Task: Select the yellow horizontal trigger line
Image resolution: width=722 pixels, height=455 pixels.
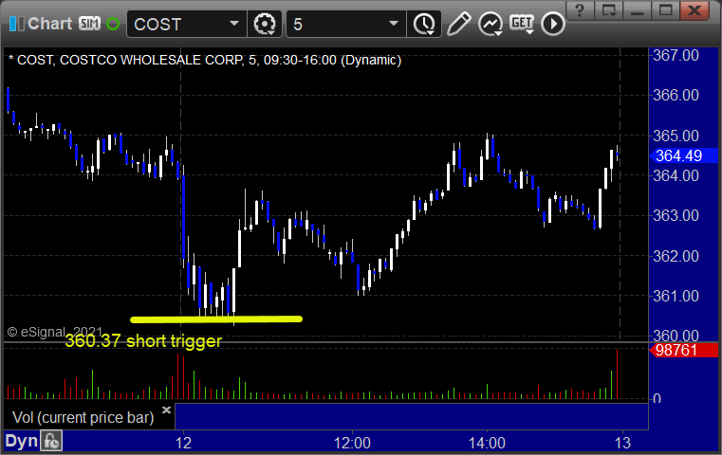Action: coord(216,318)
